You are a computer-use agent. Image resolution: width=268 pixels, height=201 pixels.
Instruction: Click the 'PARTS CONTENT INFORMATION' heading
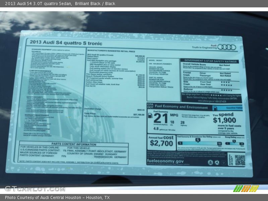click(74, 144)
